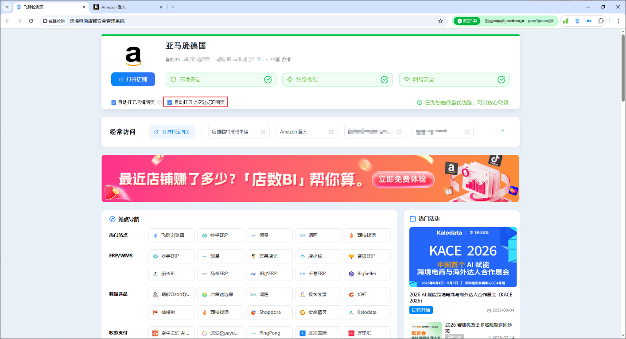Open 店雷达选品 site shortcut
This screenshot has height=339, width=626.
(x=221, y=295)
